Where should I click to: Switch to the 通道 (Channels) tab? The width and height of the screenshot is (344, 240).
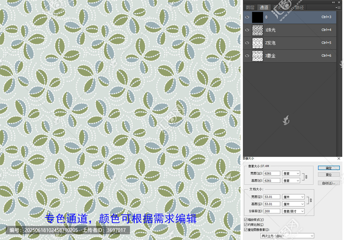pos(264,8)
